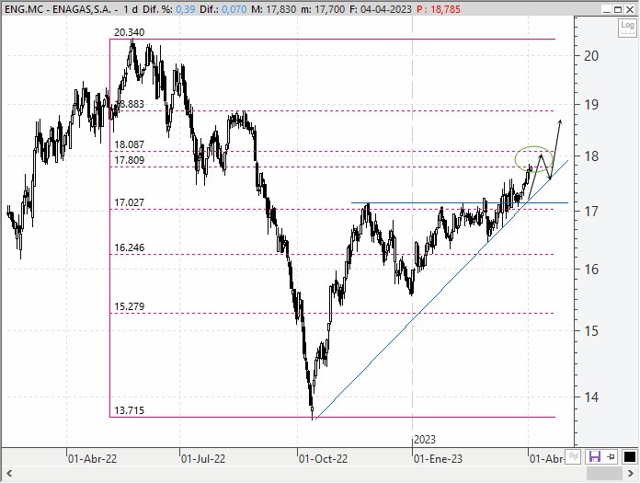Click the 01-Jul-22 date label
The height and width of the screenshot is (483, 640).
(203, 459)
